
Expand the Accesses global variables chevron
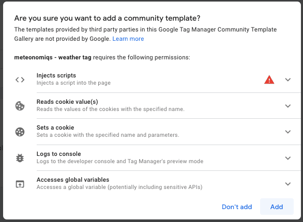288,184
